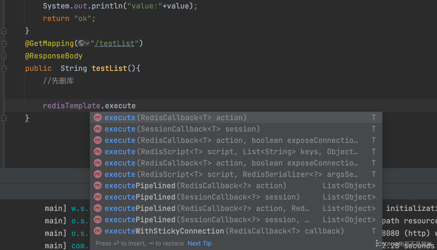Click the m icon beside execute(RedisScript<T> script, List<String> keys)

98,151
